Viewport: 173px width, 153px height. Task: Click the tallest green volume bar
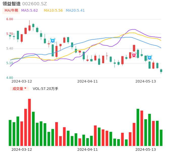tap(138, 127)
